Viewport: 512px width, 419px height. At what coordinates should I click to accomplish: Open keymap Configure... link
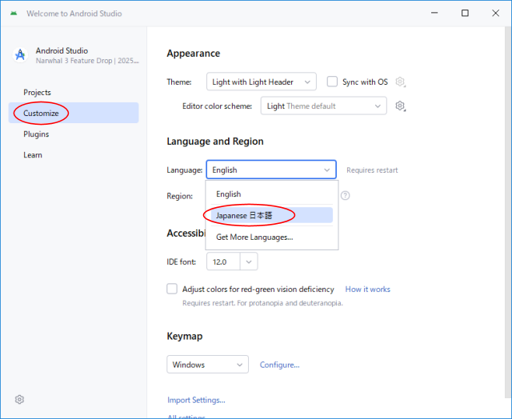pyautogui.click(x=279, y=365)
